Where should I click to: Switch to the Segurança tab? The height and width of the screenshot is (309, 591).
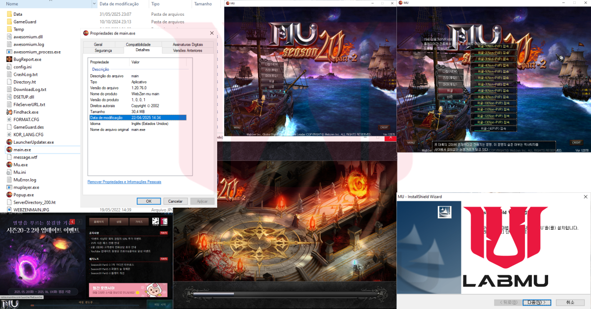[103, 50]
